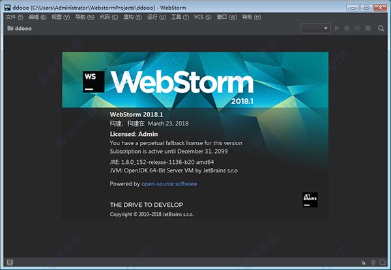Open the 视图 (V) menu
The height and width of the screenshot is (270, 391).
[x=61, y=17]
